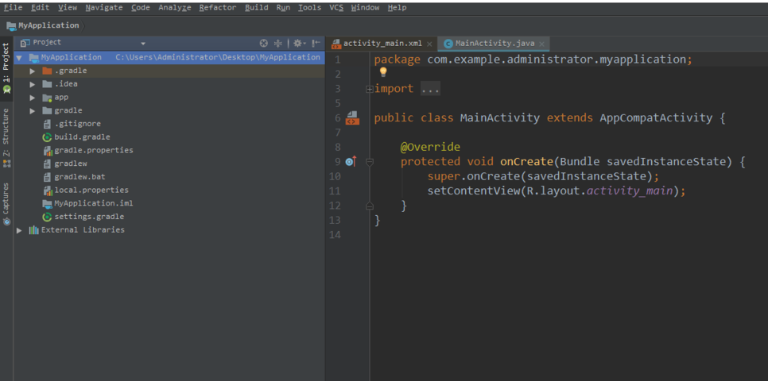768x381 pixels.
Task: Click the Scroll from Source target icon
Action: click(x=263, y=43)
